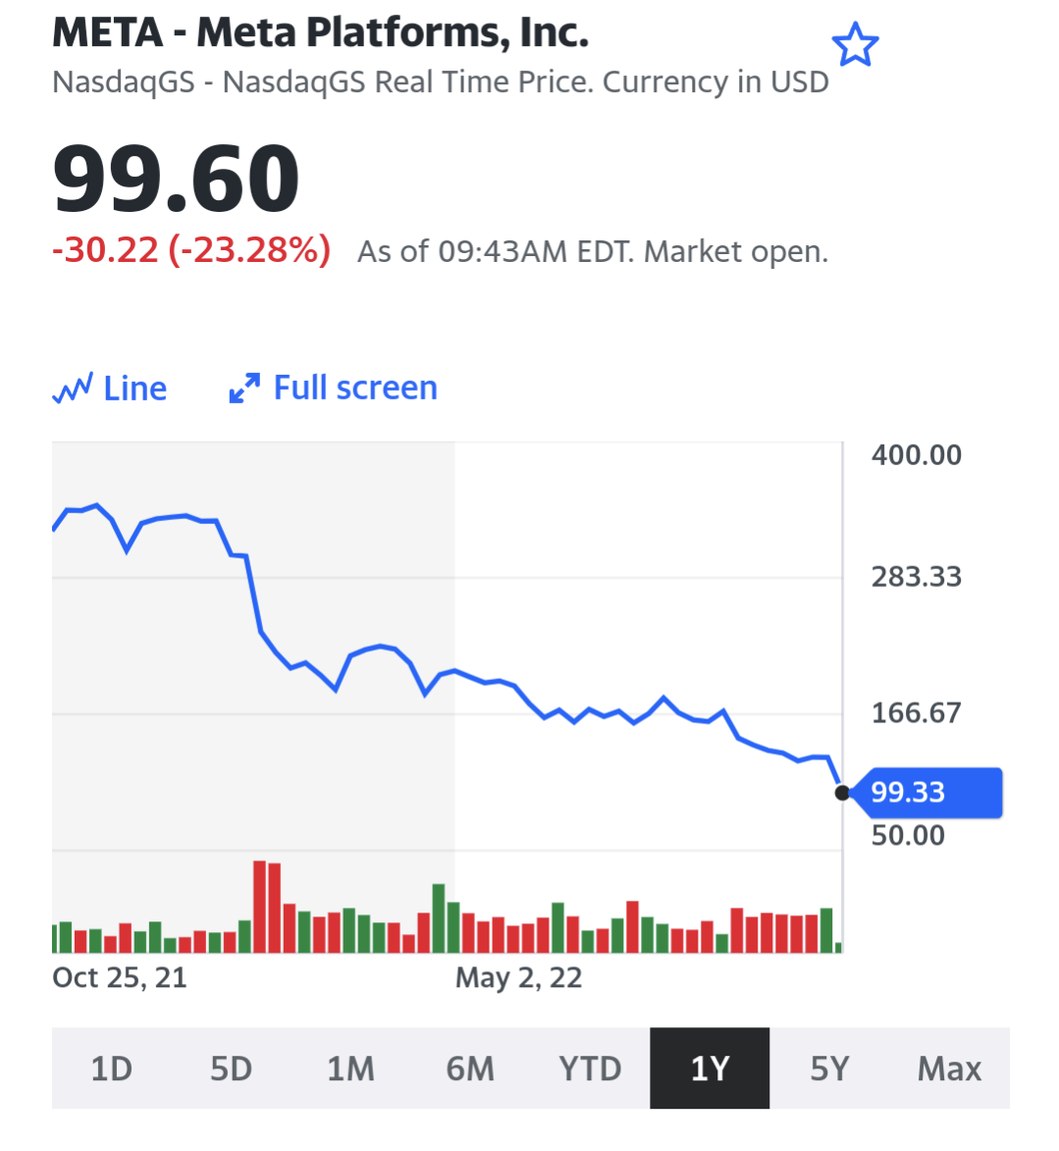1059x1151 pixels.
Task: Choose the 1M time range
Action: coord(350,1068)
